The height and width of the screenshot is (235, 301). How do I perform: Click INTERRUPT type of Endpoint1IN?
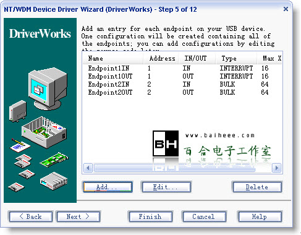236,68
